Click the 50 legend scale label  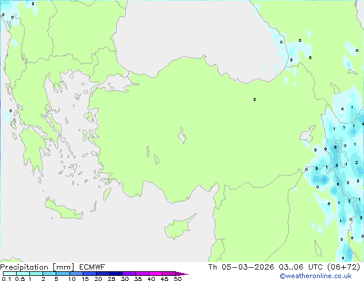coord(177,279)
